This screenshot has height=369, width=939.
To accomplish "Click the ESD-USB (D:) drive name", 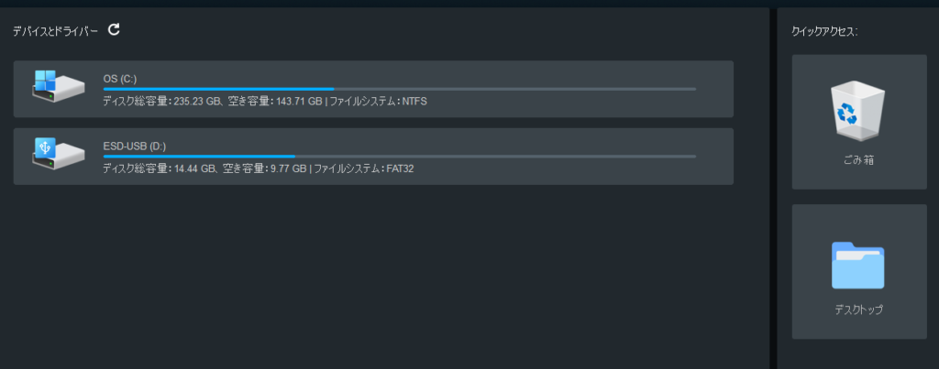I will (x=135, y=147).
